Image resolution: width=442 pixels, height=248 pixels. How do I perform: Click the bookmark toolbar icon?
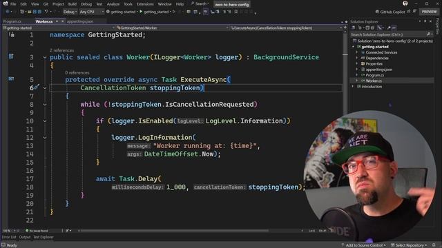(x=236, y=12)
